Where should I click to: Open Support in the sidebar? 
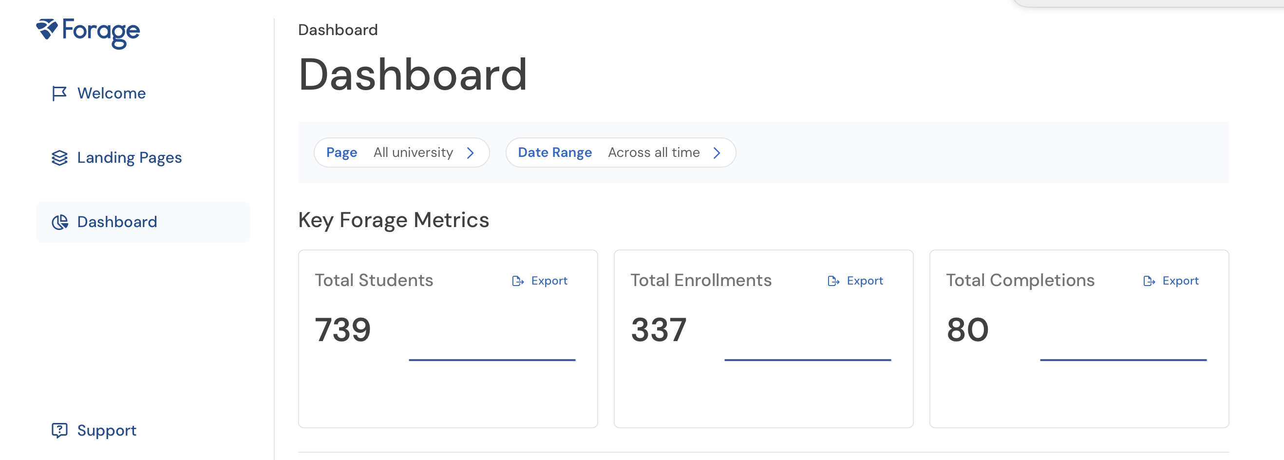click(x=143, y=430)
